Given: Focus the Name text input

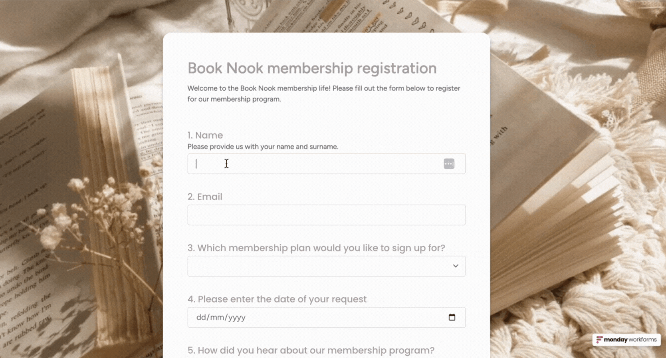Looking at the screenshot, I should pyautogui.click(x=326, y=164).
